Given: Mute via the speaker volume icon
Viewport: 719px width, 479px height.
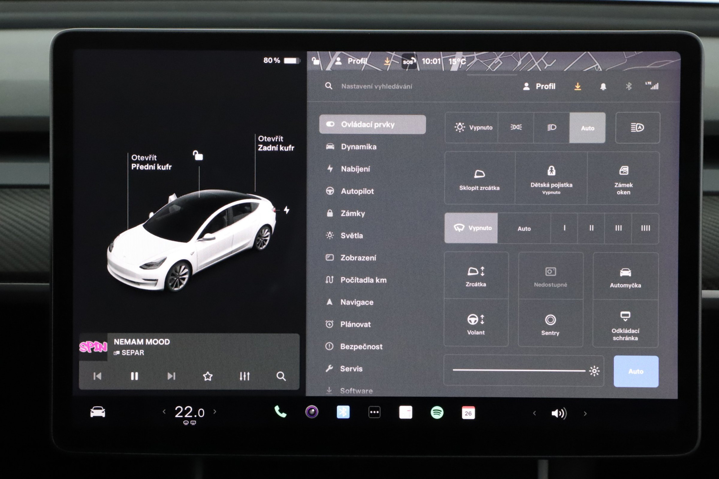Looking at the screenshot, I should 559,413.
